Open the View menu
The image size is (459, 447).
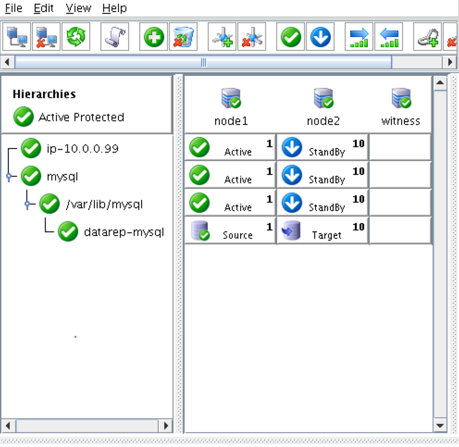pyautogui.click(x=78, y=8)
